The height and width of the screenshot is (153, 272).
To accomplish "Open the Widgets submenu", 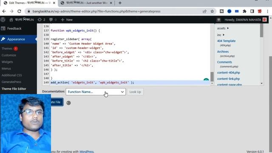I will click(7, 62).
